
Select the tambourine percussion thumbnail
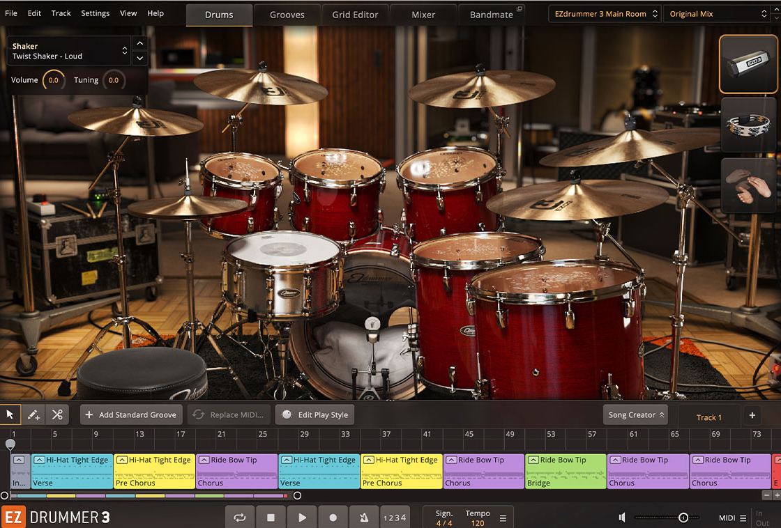[748, 125]
